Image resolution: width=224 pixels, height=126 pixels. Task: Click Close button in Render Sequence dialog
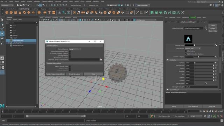pyautogui.click(x=93, y=74)
